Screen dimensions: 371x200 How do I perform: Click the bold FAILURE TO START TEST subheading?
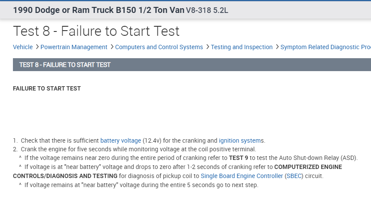point(47,88)
